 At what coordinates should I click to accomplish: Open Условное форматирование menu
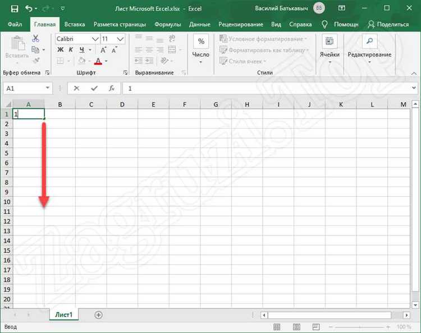click(263, 39)
